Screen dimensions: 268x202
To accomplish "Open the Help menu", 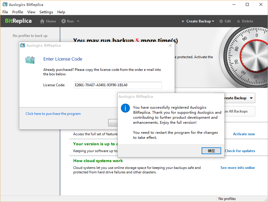I will tap(61, 12).
